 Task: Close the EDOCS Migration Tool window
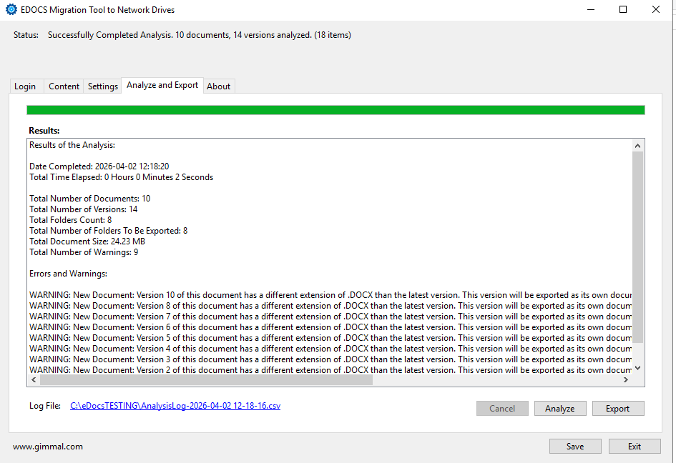656,10
